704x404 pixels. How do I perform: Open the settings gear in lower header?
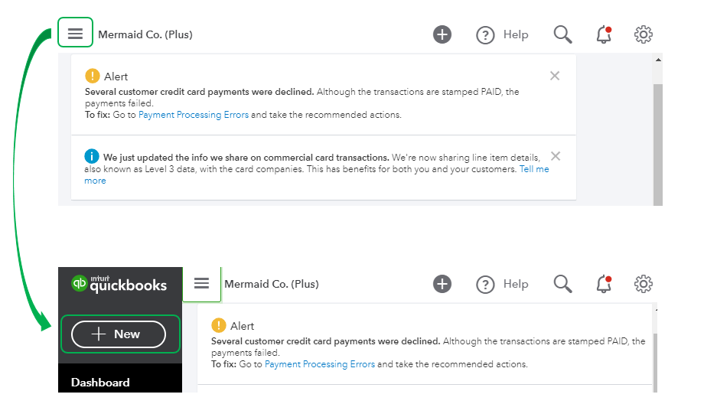tap(644, 284)
